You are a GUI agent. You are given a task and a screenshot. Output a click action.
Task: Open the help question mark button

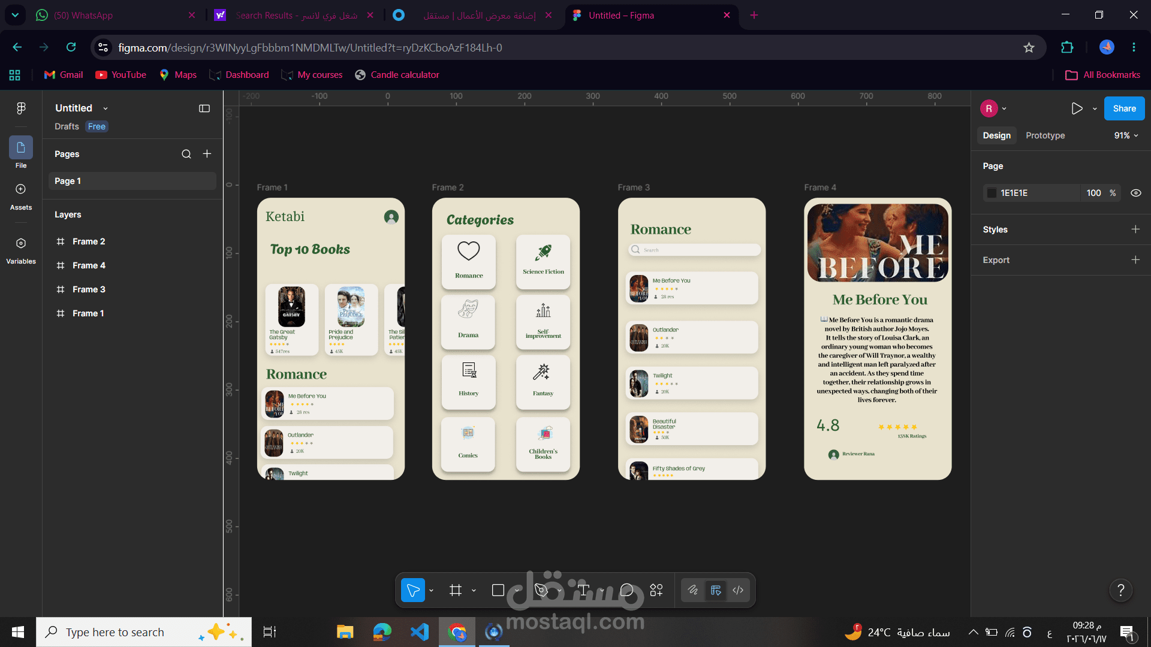[1120, 590]
